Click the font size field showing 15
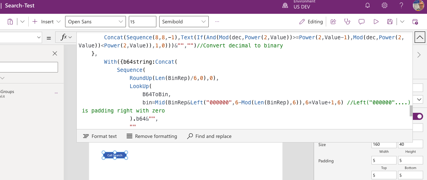This screenshot has width=427, height=180. click(142, 22)
